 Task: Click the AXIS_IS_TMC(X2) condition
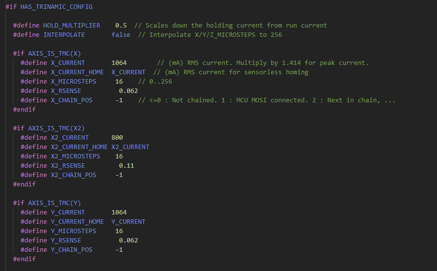[x=56, y=128]
